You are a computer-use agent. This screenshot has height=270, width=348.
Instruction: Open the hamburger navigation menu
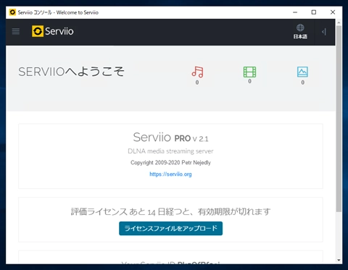16,31
